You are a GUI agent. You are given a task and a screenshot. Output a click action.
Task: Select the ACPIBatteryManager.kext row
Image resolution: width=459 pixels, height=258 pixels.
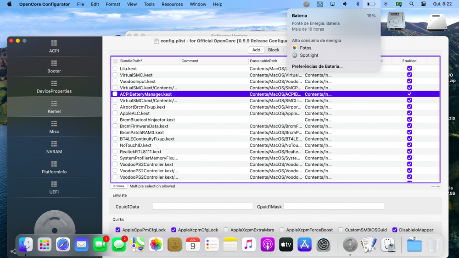pyautogui.click(x=275, y=94)
